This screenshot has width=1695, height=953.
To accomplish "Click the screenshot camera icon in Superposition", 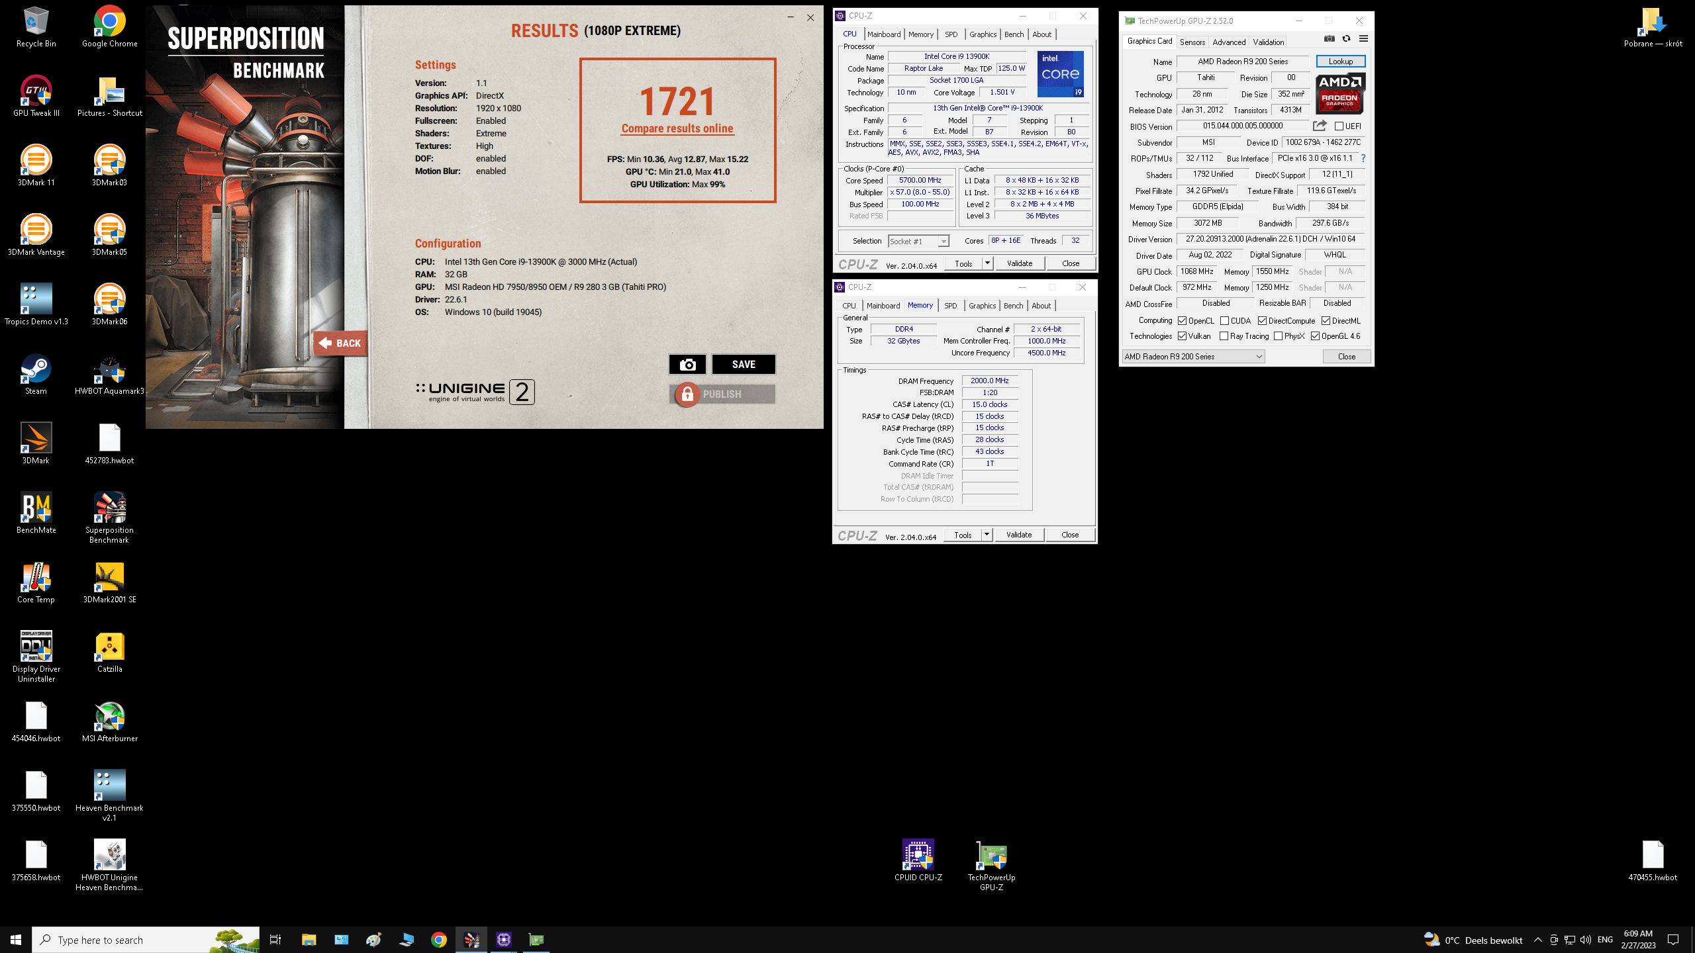I will tap(687, 364).
